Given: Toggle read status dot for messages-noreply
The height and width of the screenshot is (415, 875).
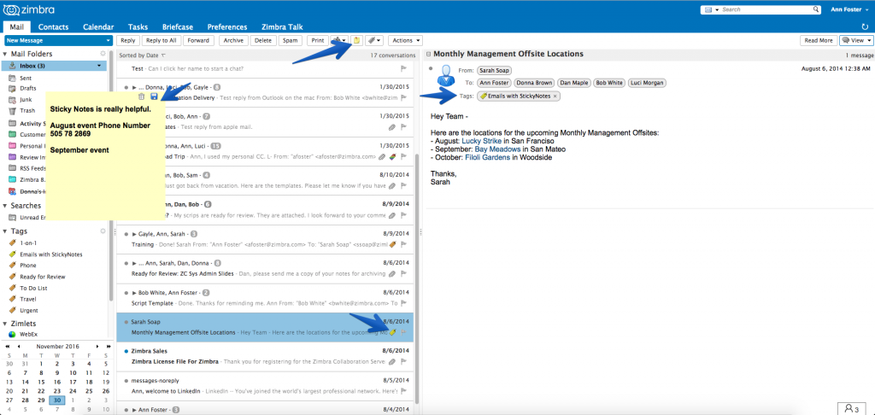Looking at the screenshot, I should pos(126,381).
